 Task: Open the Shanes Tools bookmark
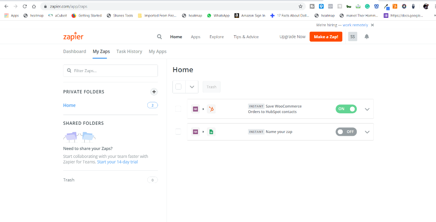[x=120, y=16]
